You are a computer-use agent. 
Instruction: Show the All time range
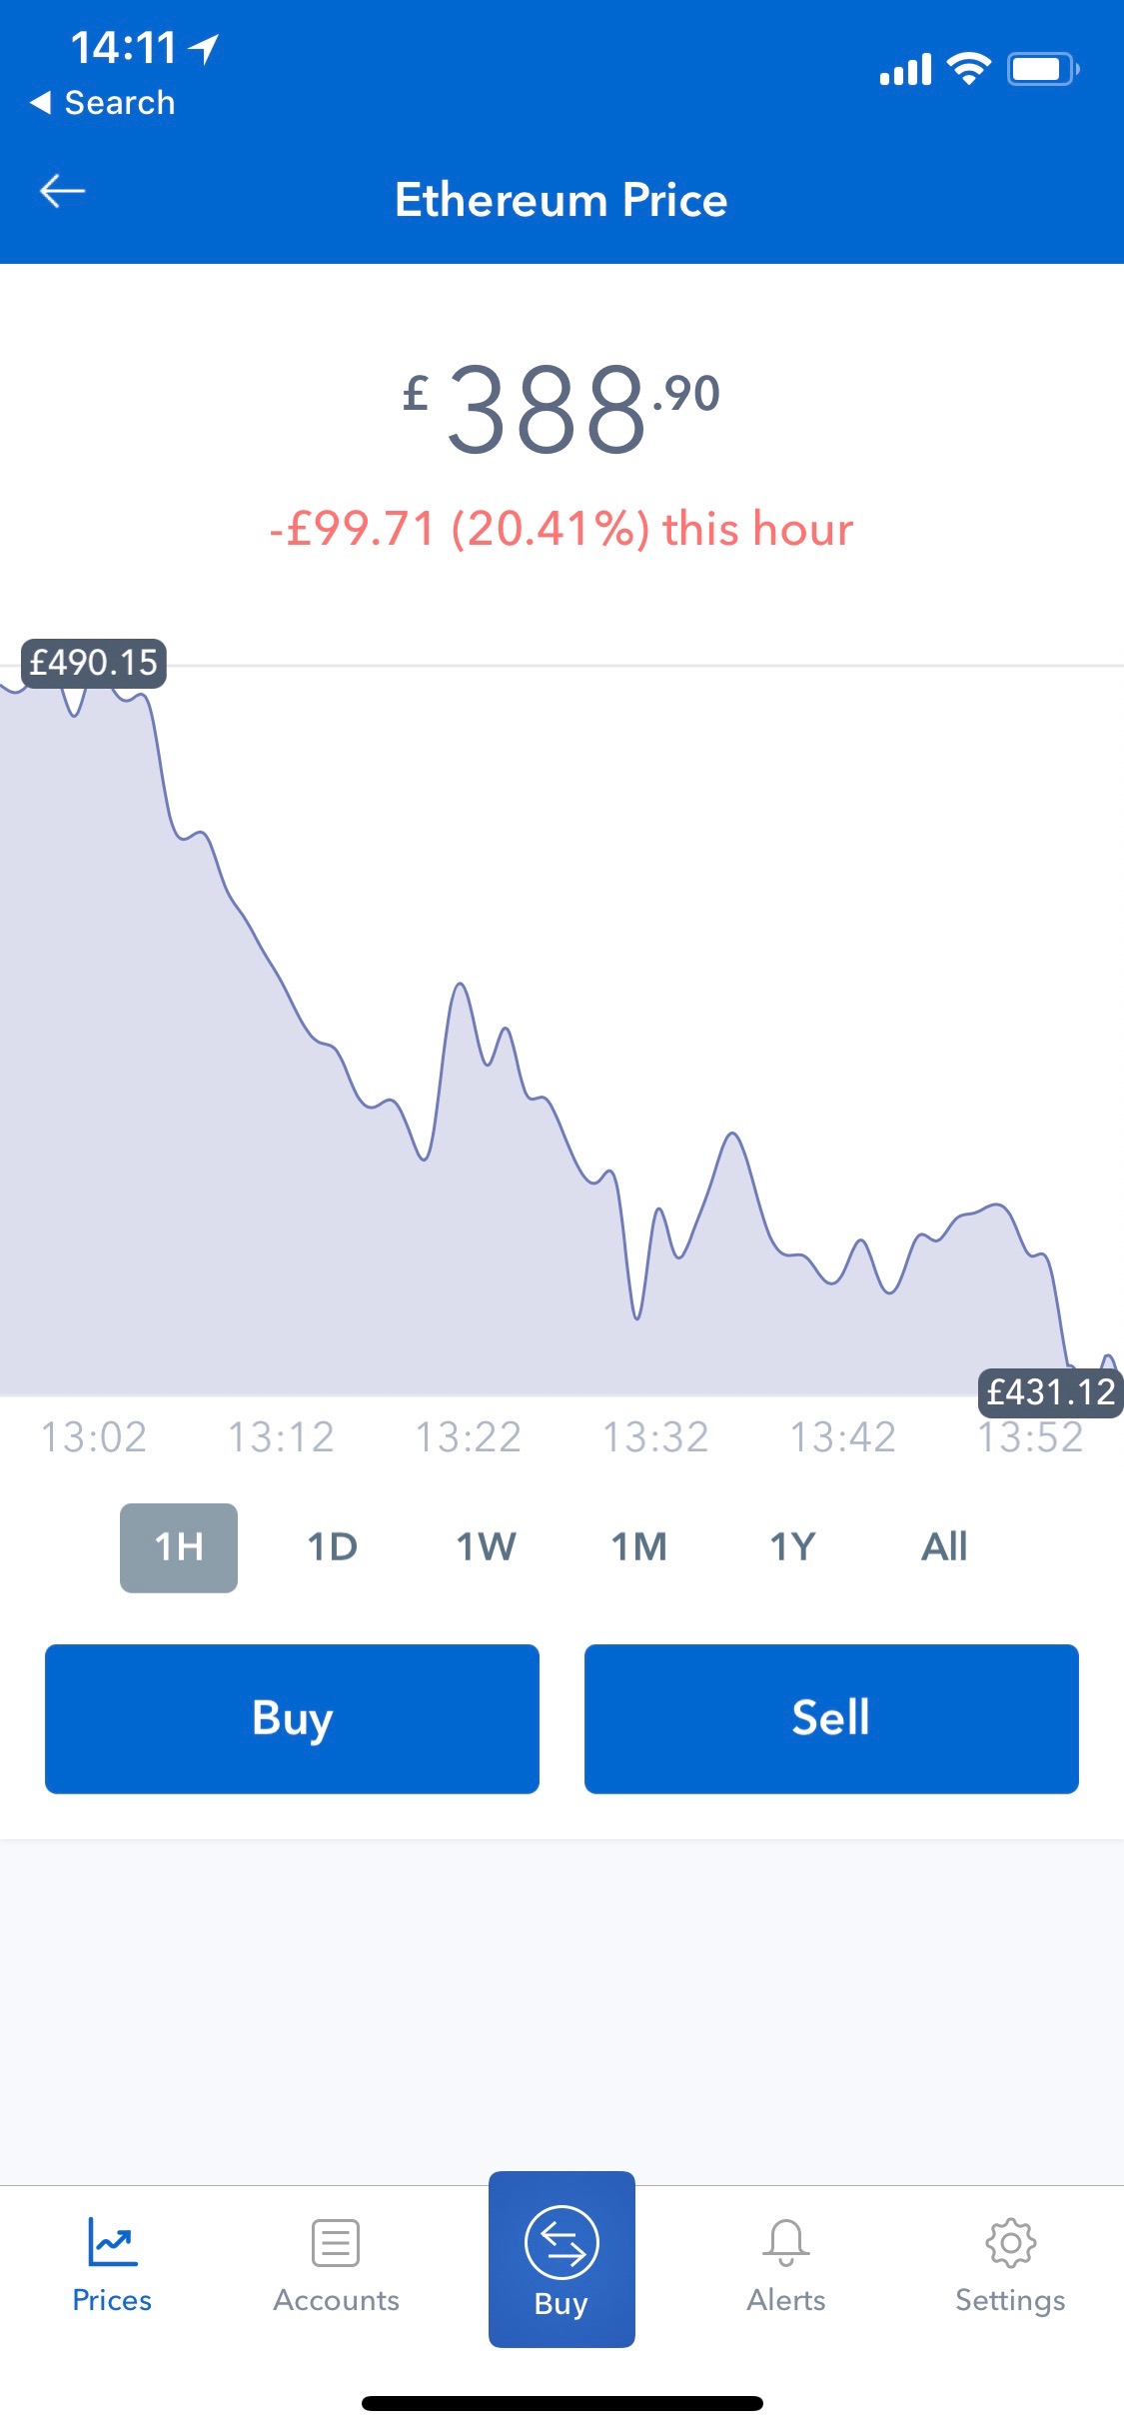tap(944, 1547)
